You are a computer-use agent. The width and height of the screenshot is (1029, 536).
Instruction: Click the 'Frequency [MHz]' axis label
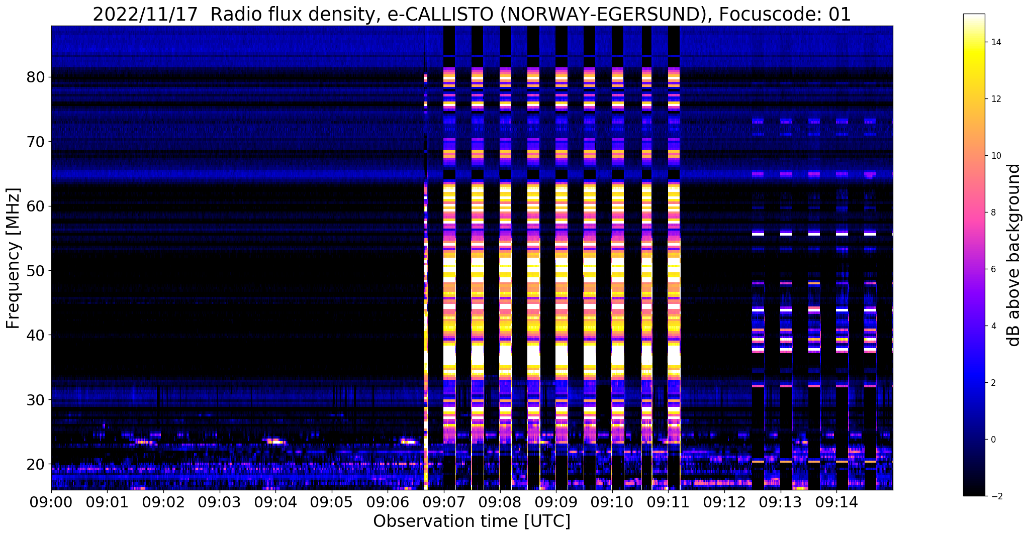click(13, 258)
